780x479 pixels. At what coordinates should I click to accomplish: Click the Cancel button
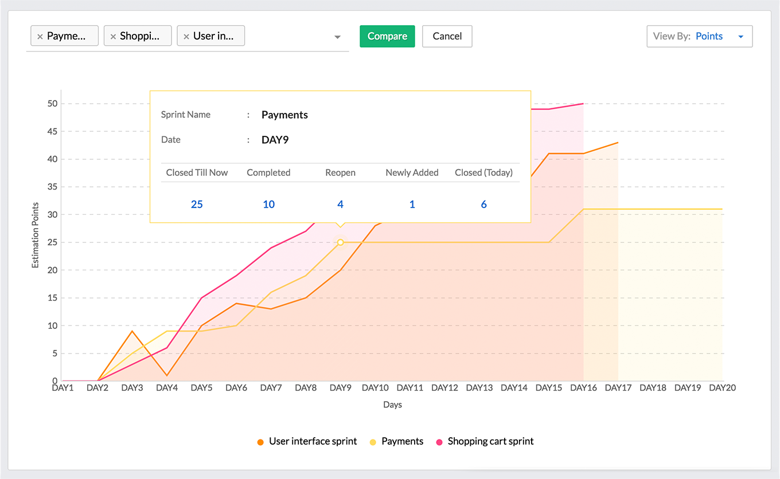point(447,36)
